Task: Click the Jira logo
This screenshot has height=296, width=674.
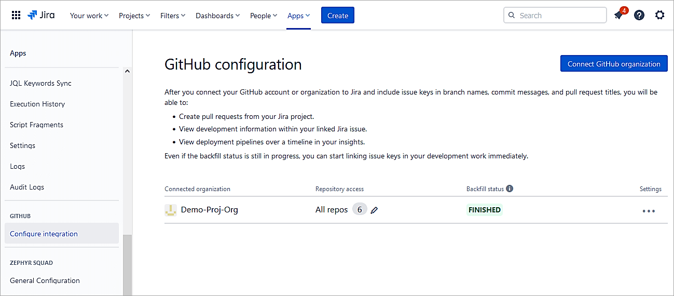Action: (x=42, y=16)
